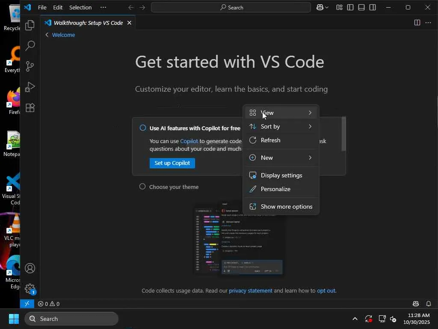Image resolution: width=438 pixels, height=329 pixels.
Task: Select Show more options entry
Action: tap(281, 207)
